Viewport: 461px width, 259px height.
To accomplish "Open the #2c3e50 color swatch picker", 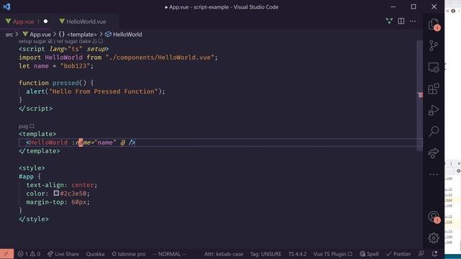I will pos(56,194).
